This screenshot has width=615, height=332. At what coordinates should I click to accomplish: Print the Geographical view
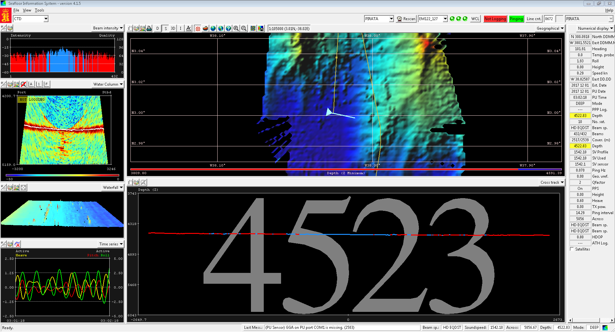149,28
